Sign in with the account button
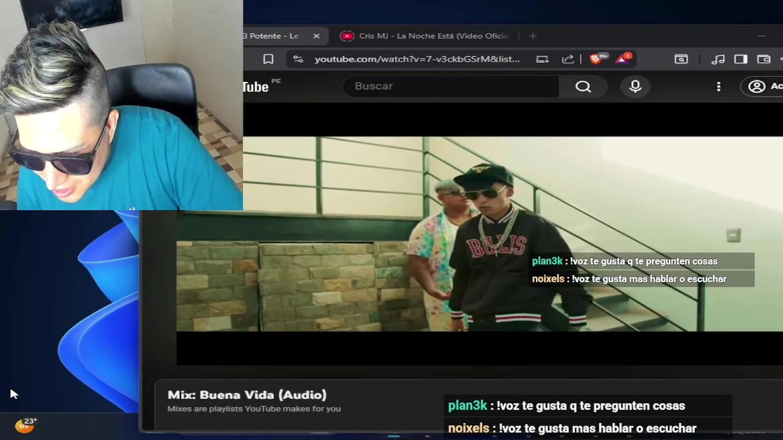Image resolution: width=783 pixels, height=440 pixels. pyautogui.click(x=763, y=86)
